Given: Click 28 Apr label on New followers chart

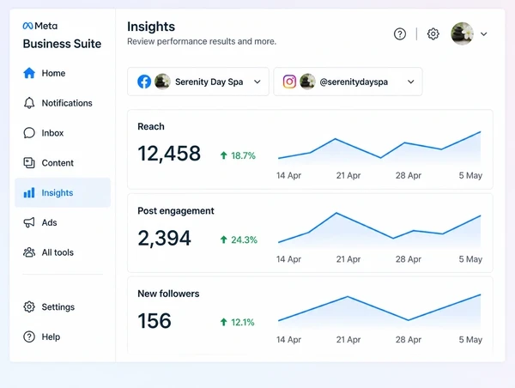Looking at the screenshot, I should tap(409, 339).
